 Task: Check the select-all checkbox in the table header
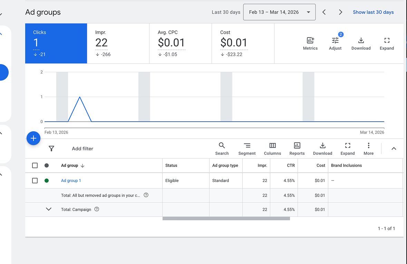pos(35,165)
